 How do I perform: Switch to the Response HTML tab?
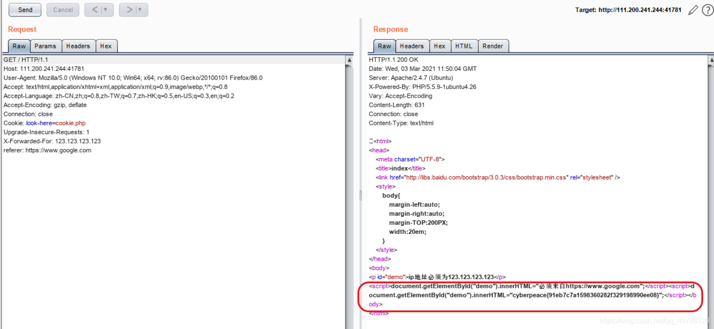(464, 46)
